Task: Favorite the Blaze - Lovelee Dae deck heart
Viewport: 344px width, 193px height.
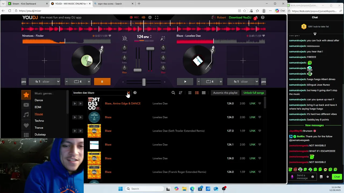Action: [264, 36]
